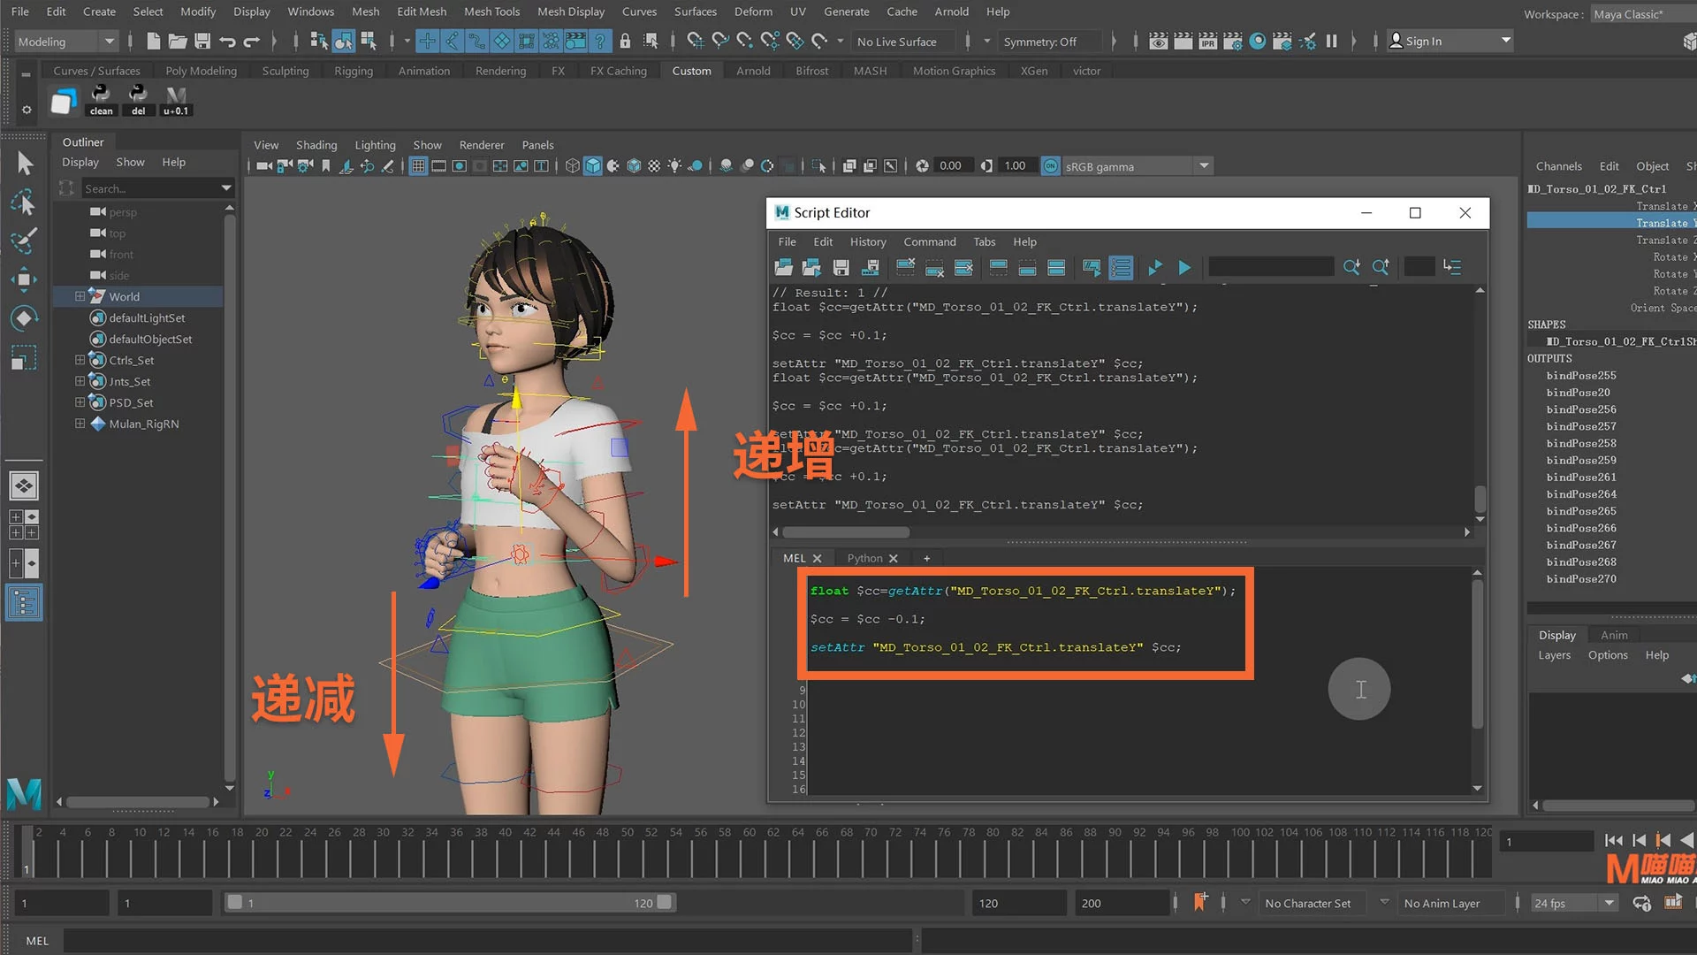Open Sign In dropdown arrow
Image resolution: width=1697 pixels, height=955 pixels.
[1506, 41]
